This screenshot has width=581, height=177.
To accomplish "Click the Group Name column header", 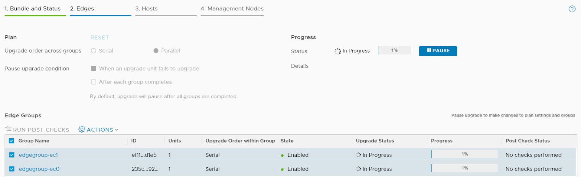I will click(34, 141).
